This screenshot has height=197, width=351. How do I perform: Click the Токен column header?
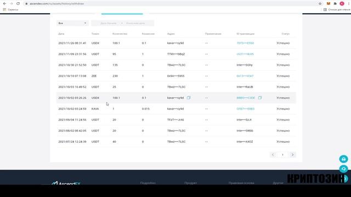95,34
